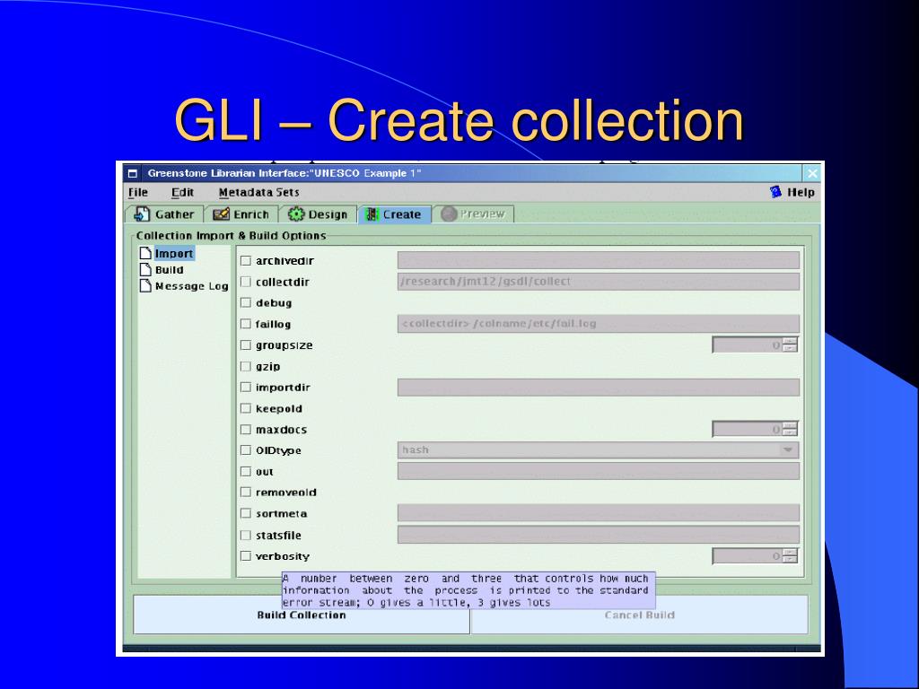The image size is (919, 689).
Task: Tick the sortmeta checkbox
Action: 246,513
